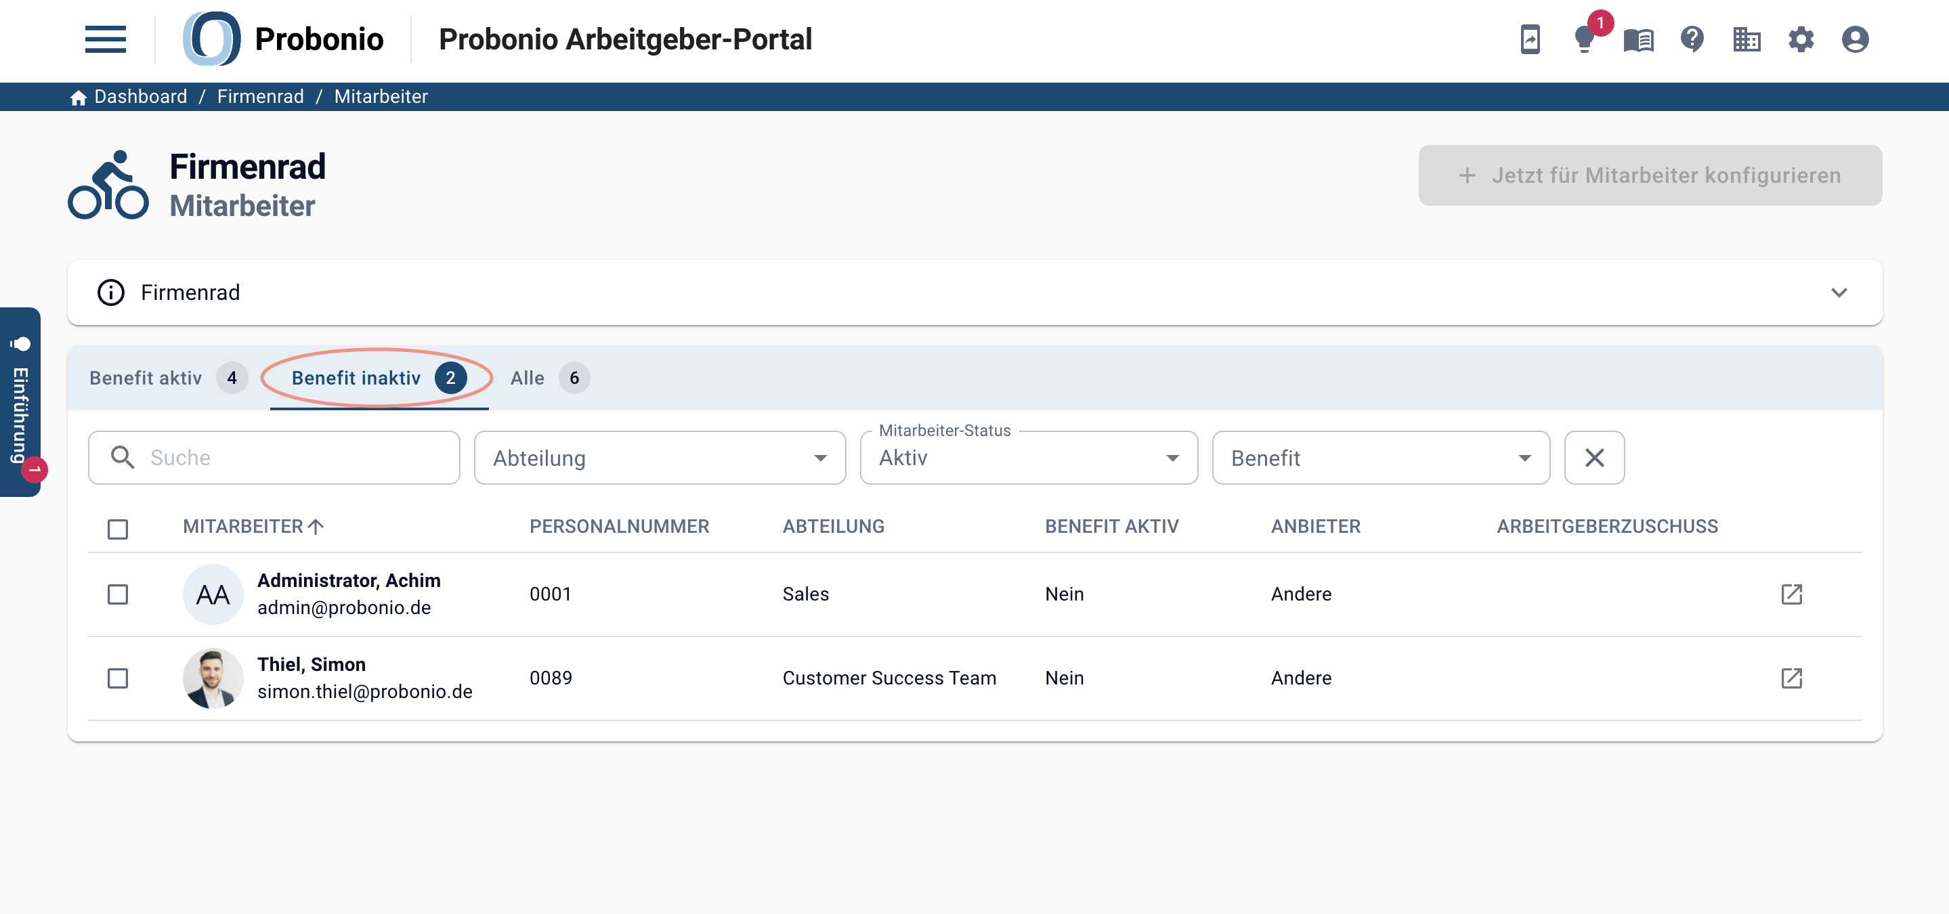The width and height of the screenshot is (1949, 914).
Task: Select the checkbox for Thiel, Simon
Action: (117, 678)
